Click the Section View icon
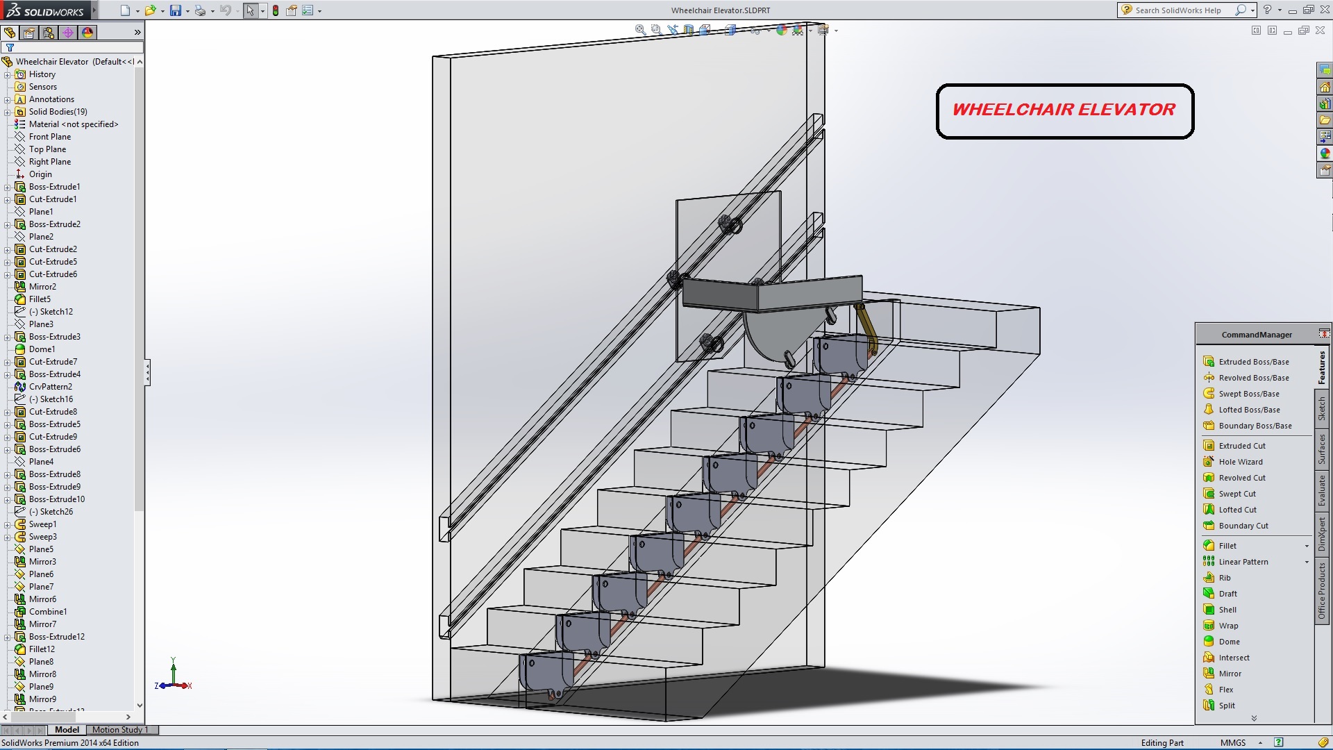Viewport: 1333px width, 750px height. [x=688, y=30]
